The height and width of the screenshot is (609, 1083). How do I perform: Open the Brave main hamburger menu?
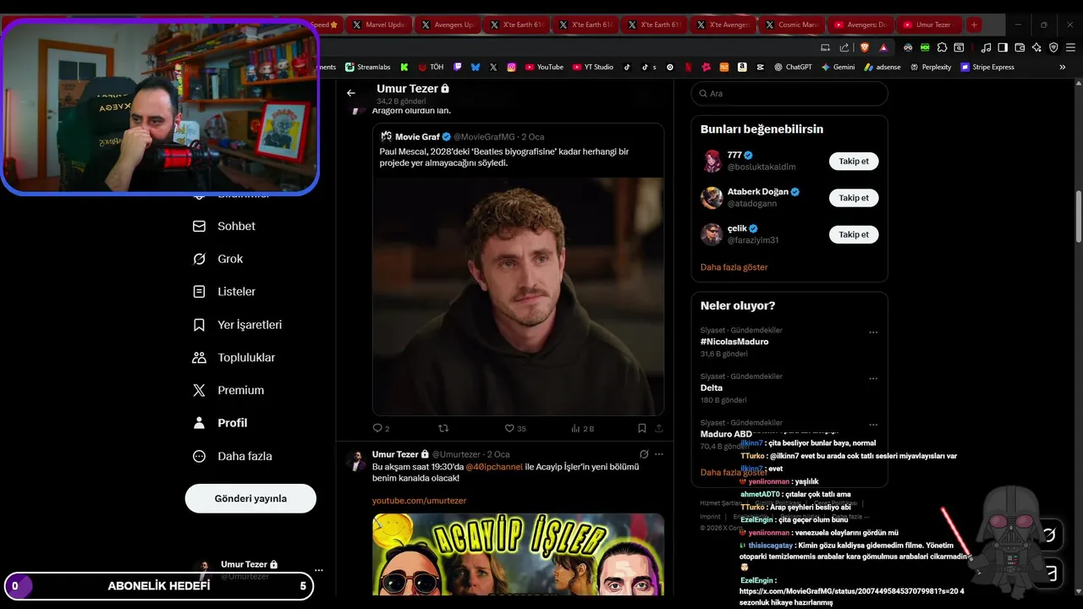click(x=1070, y=47)
